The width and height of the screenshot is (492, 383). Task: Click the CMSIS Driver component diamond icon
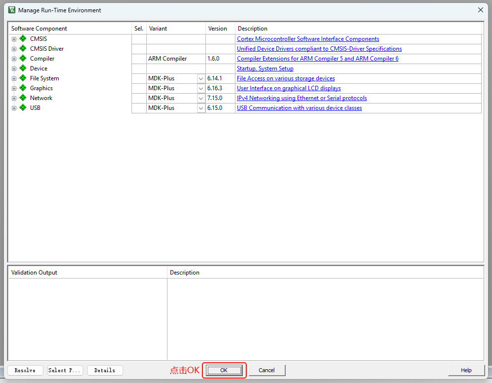point(23,49)
